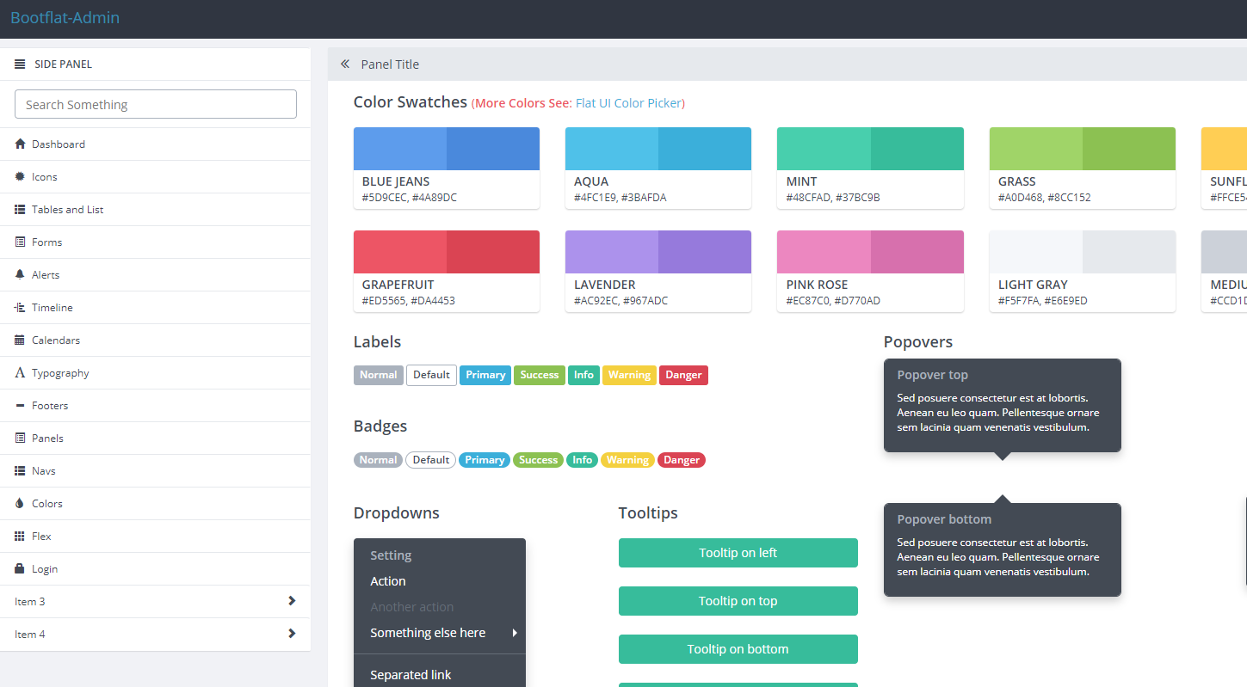Click the Login lock icon
The image size is (1247, 687).
[21, 569]
